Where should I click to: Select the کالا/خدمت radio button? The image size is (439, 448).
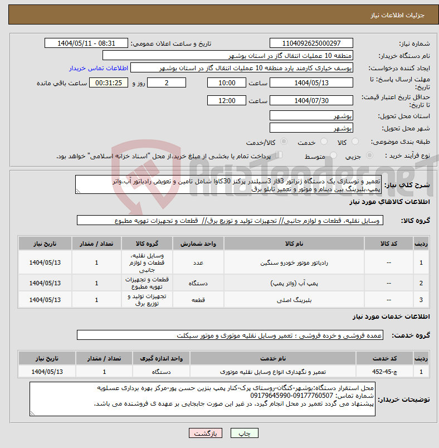pyautogui.click(x=284, y=142)
